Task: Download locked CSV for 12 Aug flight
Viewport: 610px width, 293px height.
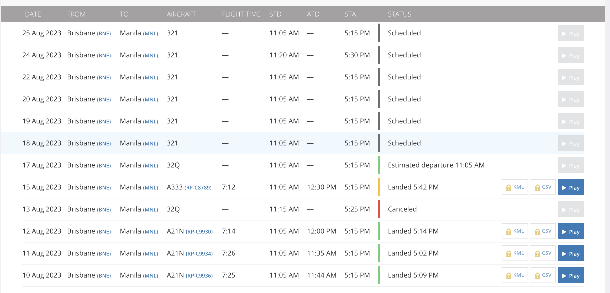Action: (x=543, y=231)
